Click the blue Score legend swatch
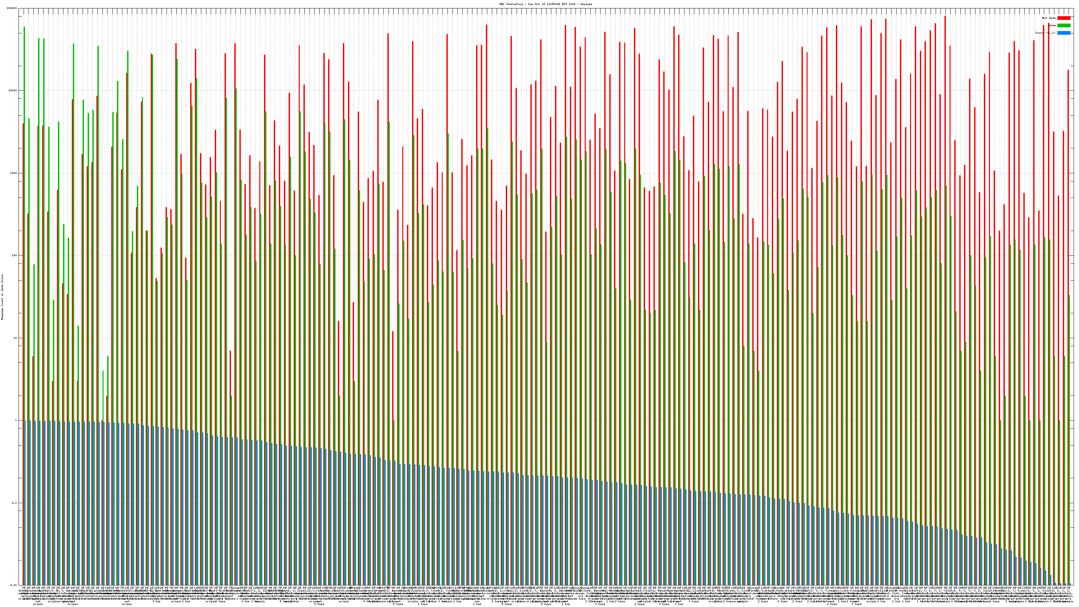 click(1063, 33)
